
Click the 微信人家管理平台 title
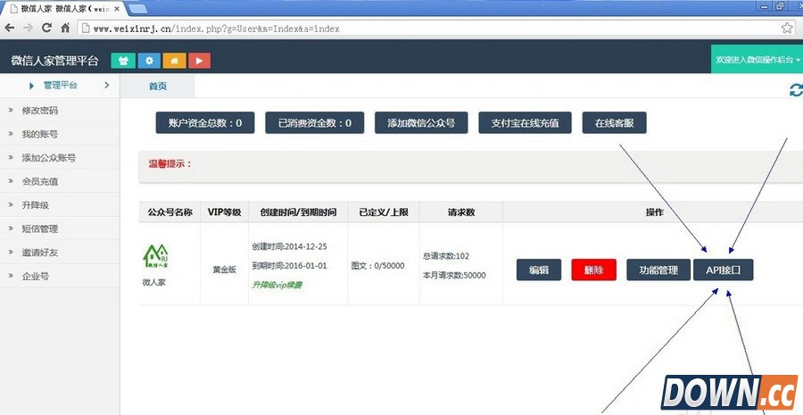(54, 61)
